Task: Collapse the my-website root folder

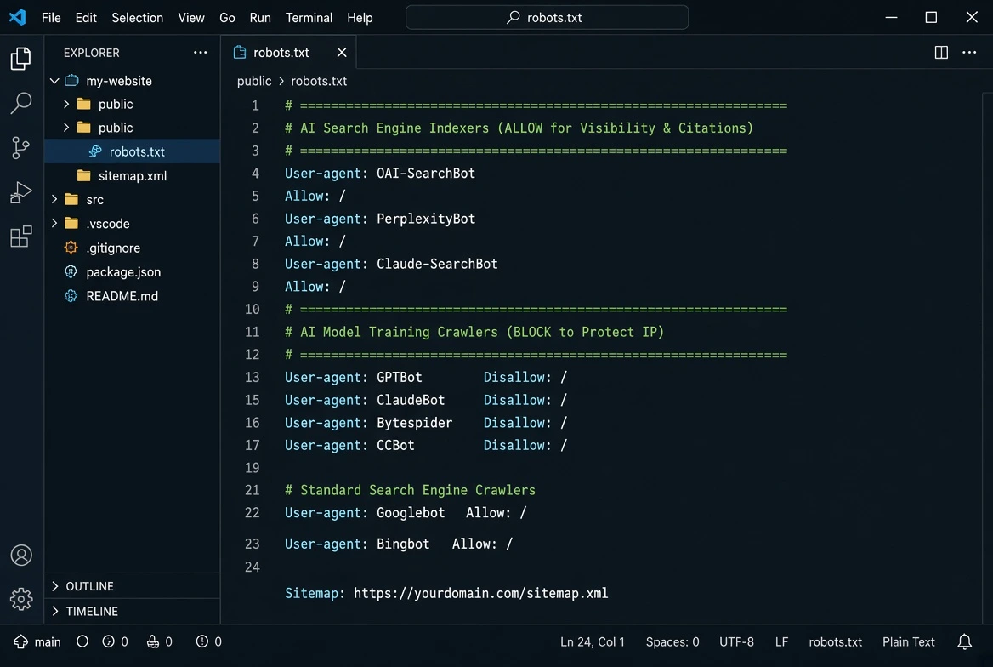Action: click(x=54, y=81)
